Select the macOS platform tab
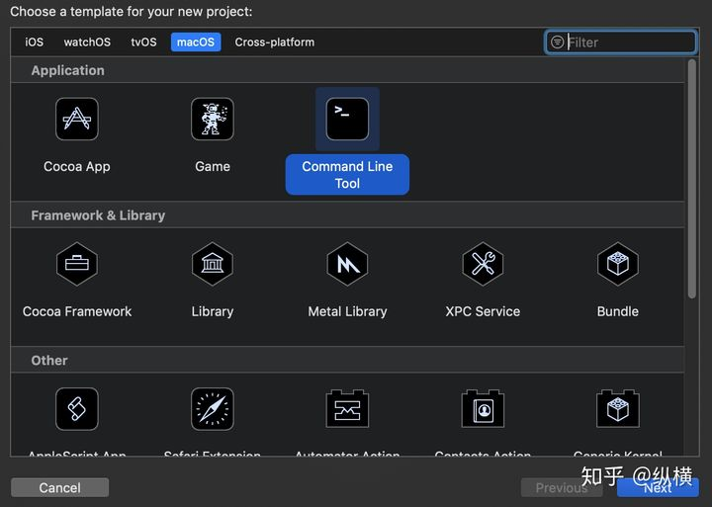The image size is (712, 507). (196, 42)
